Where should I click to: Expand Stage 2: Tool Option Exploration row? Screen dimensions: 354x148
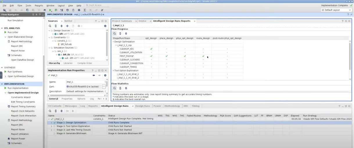(51, 126)
